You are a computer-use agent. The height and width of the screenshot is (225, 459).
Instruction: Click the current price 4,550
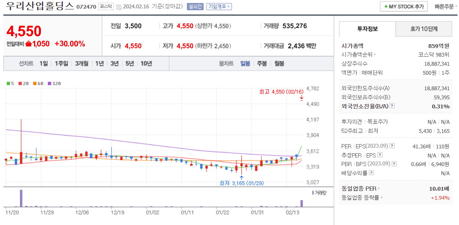click(24, 31)
